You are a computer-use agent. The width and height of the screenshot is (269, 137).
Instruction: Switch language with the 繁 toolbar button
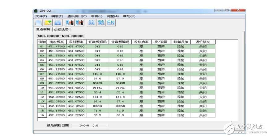[x=101, y=22]
